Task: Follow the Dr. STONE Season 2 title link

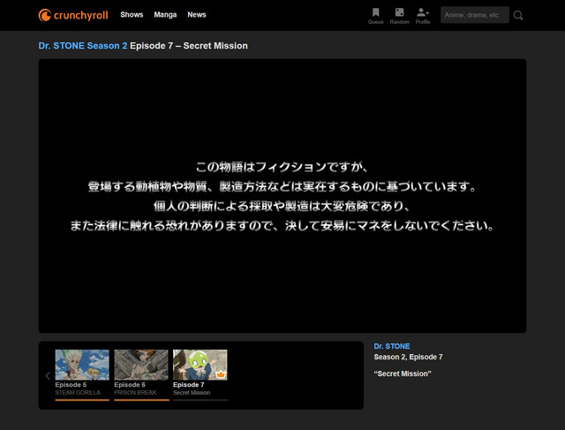Action: [83, 46]
